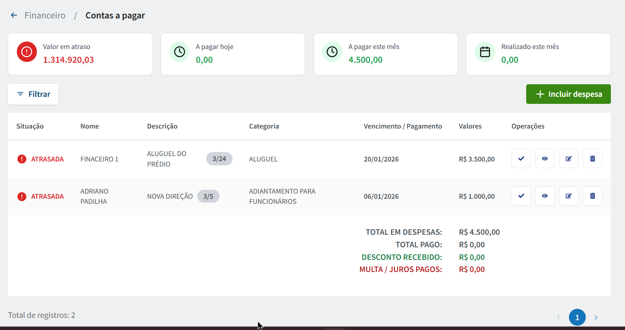
Task: Go to next page with right chevron
Action: (596, 317)
